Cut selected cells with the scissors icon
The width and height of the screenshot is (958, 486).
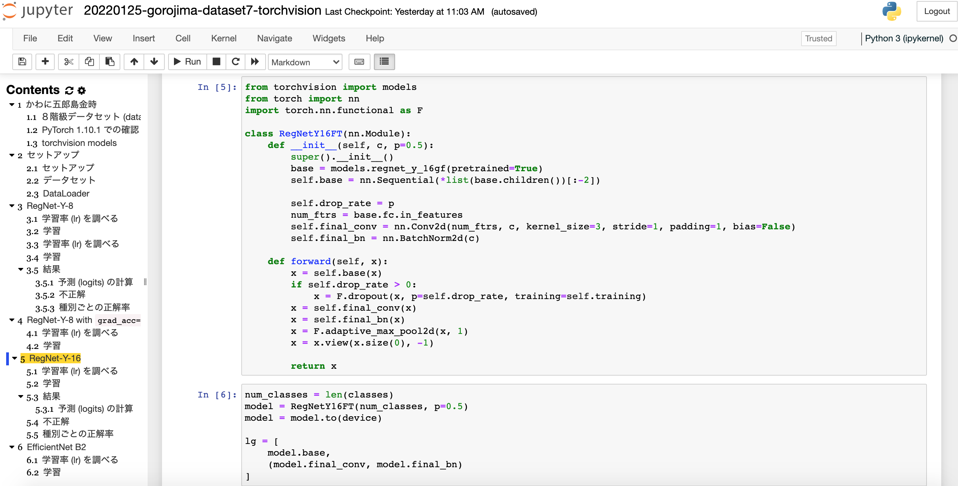pos(68,62)
